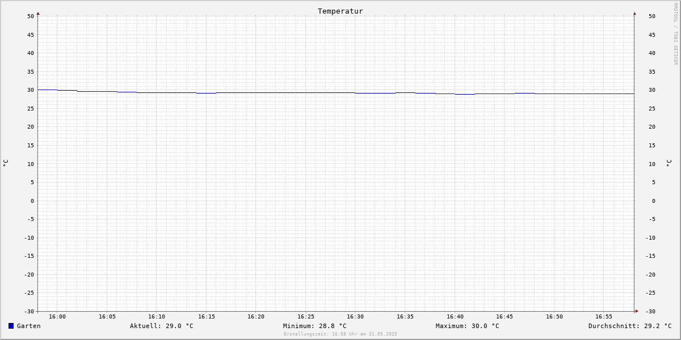Viewport: 681px width, 340px height.
Task: Click the 16:10 time axis label
Action: [157, 317]
